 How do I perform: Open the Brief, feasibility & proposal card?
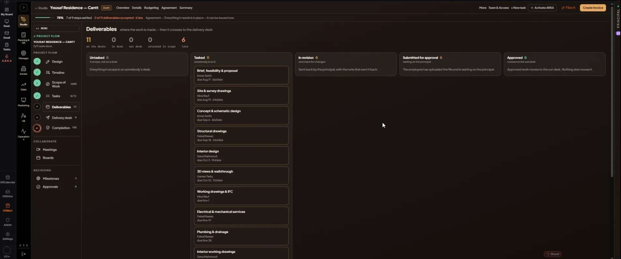[x=241, y=75]
